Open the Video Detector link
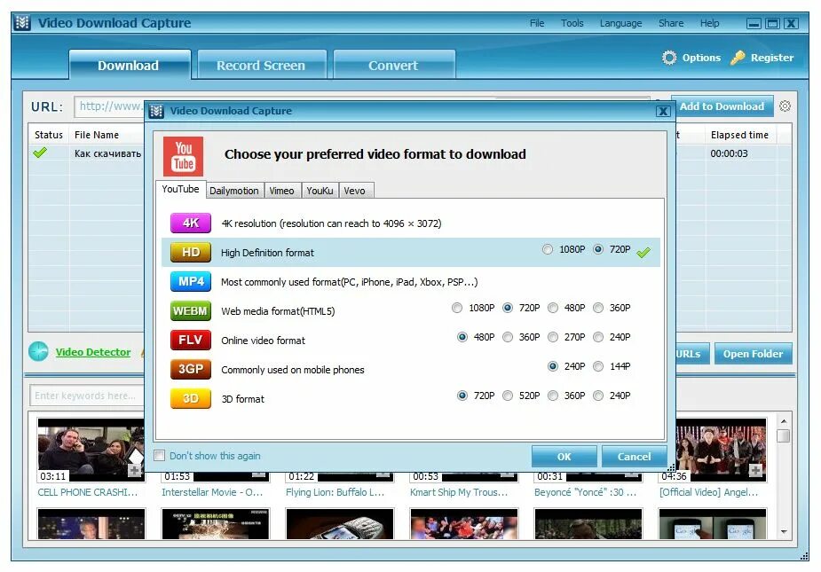Viewport: 821px width, 572px height. pyautogui.click(x=93, y=352)
